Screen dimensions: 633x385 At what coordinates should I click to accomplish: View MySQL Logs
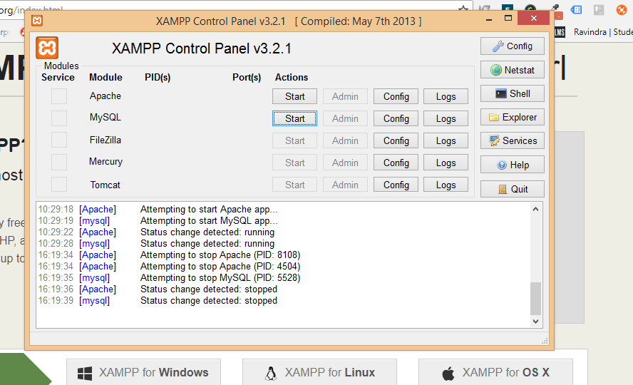446,118
